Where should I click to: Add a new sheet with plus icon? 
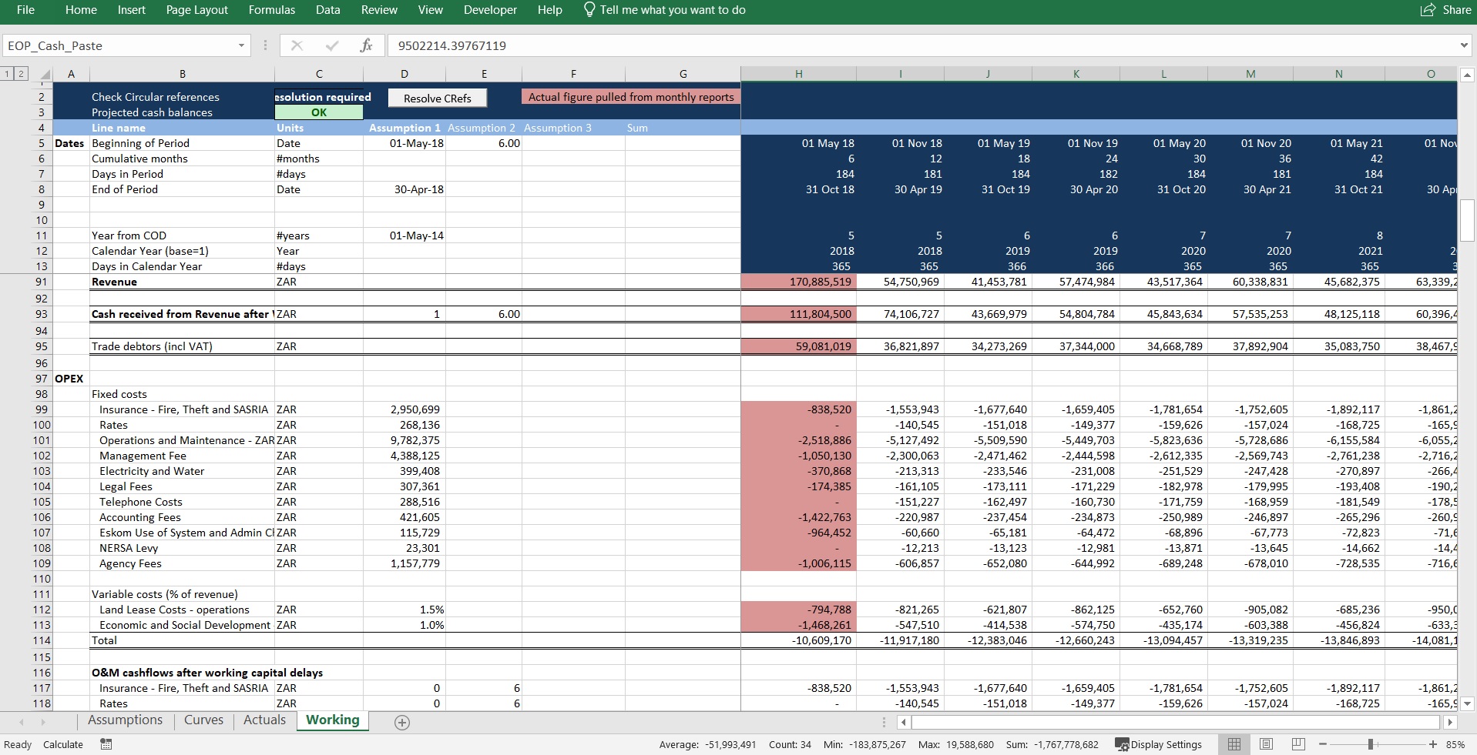click(402, 722)
